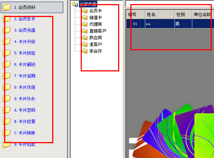Click the 8.卡片作废 link

[25, 87]
